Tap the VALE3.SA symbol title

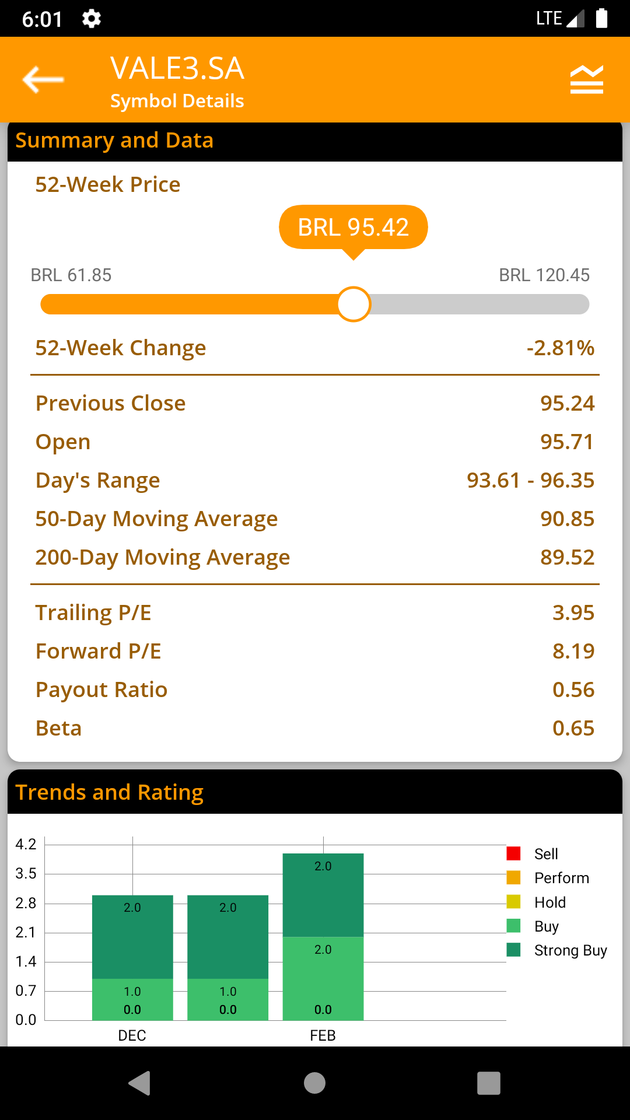pyautogui.click(x=177, y=69)
